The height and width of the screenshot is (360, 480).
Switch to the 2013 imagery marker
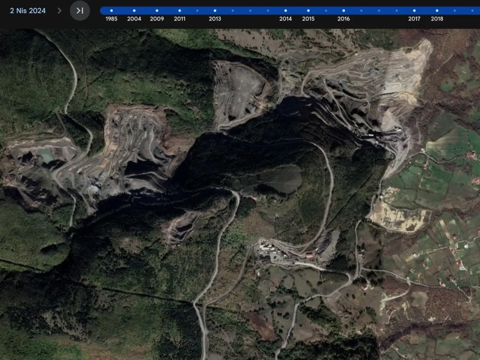215,11
